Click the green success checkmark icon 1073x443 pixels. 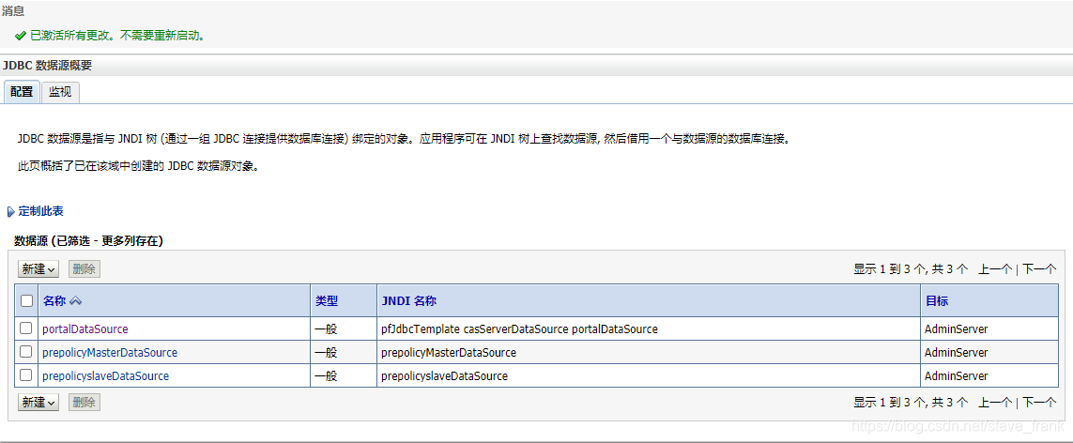(20, 35)
